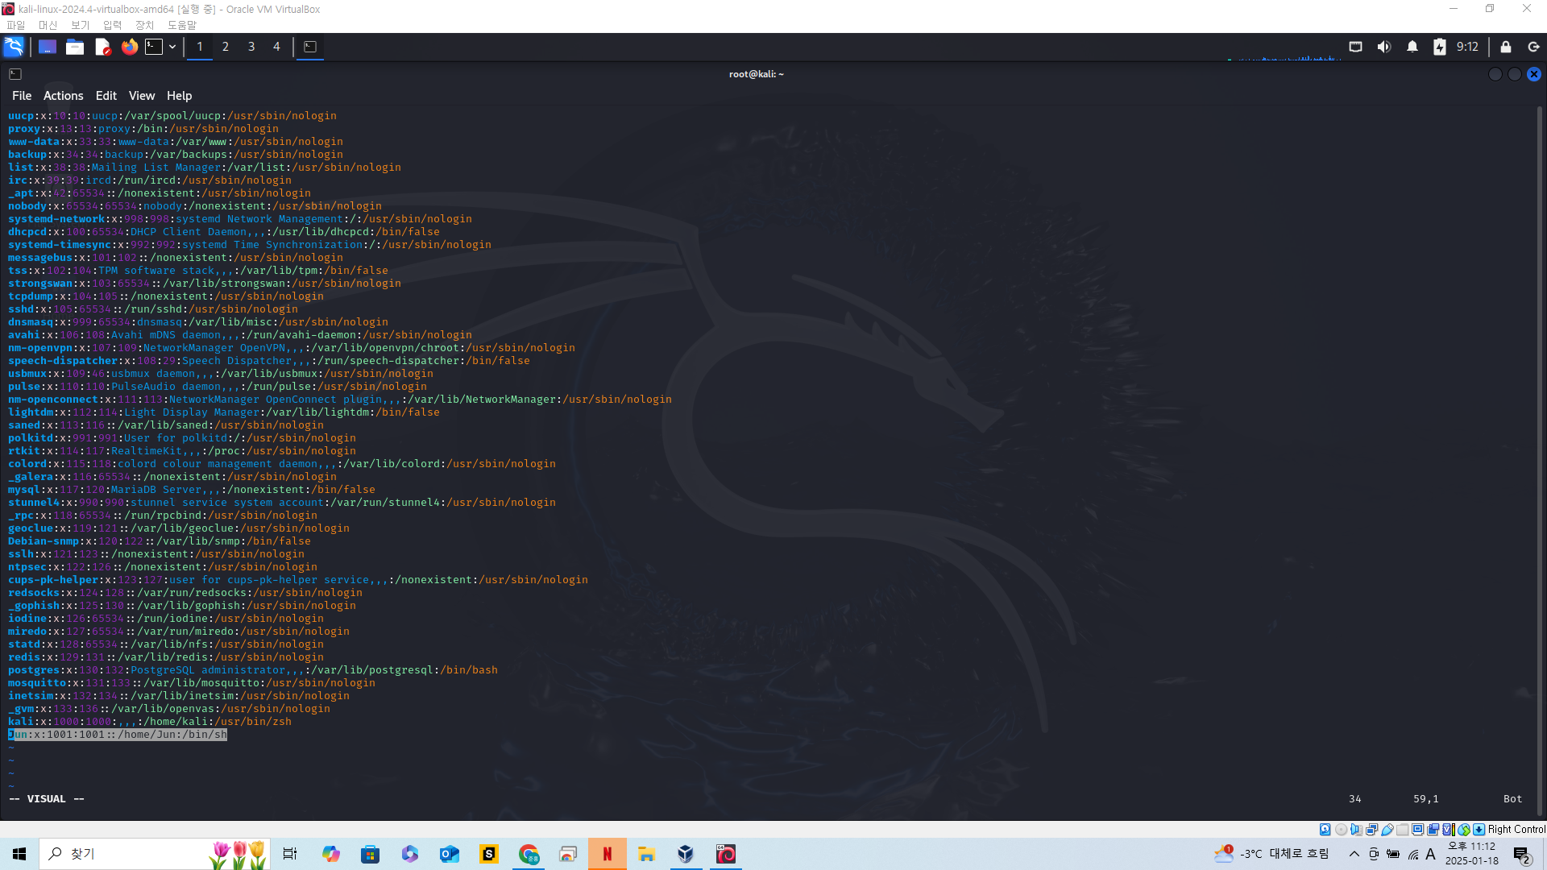This screenshot has width=1547, height=870.
Task: Open the terminal View menu
Action: coord(141,96)
